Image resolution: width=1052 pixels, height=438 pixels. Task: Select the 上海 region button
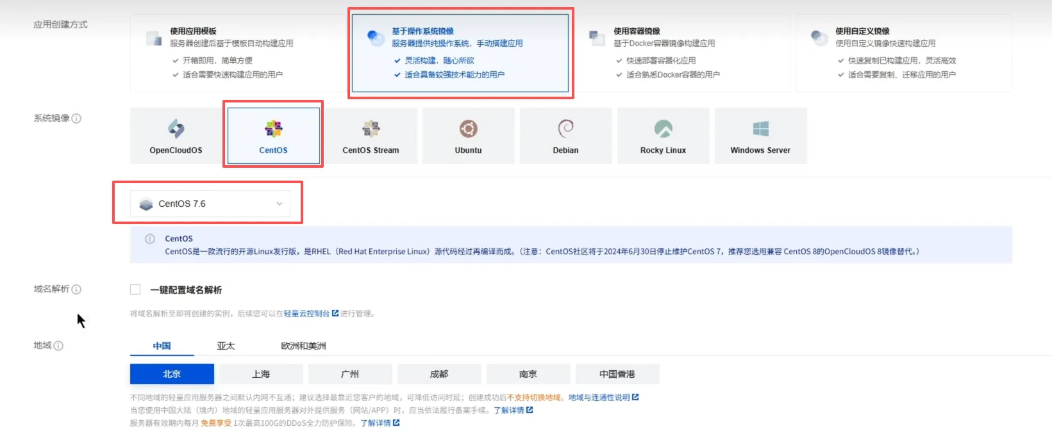(261, 374)
